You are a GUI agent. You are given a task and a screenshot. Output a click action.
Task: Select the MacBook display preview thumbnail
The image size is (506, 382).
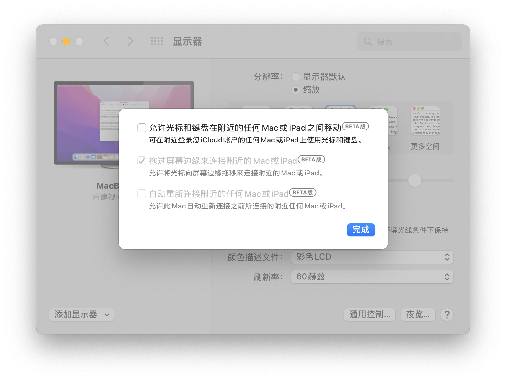(x=124, y=125)
